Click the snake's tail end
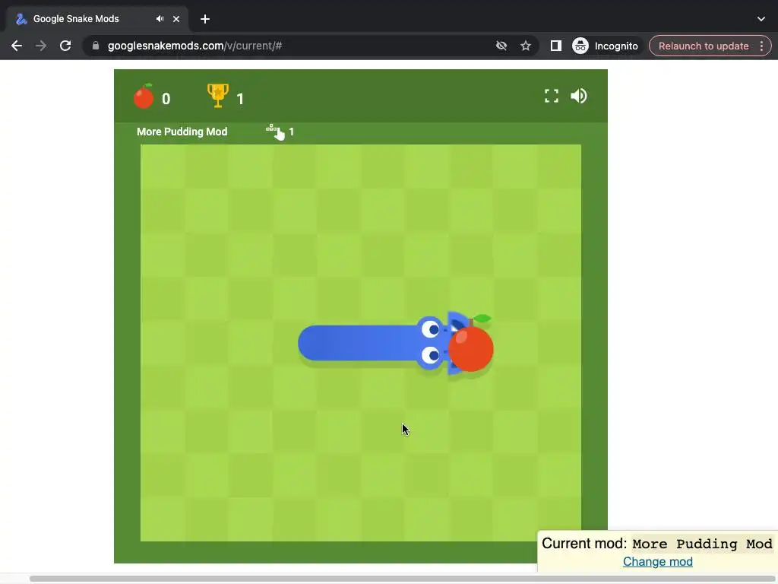The width and height of the screenshot is (778, 584). click(310, 343)
